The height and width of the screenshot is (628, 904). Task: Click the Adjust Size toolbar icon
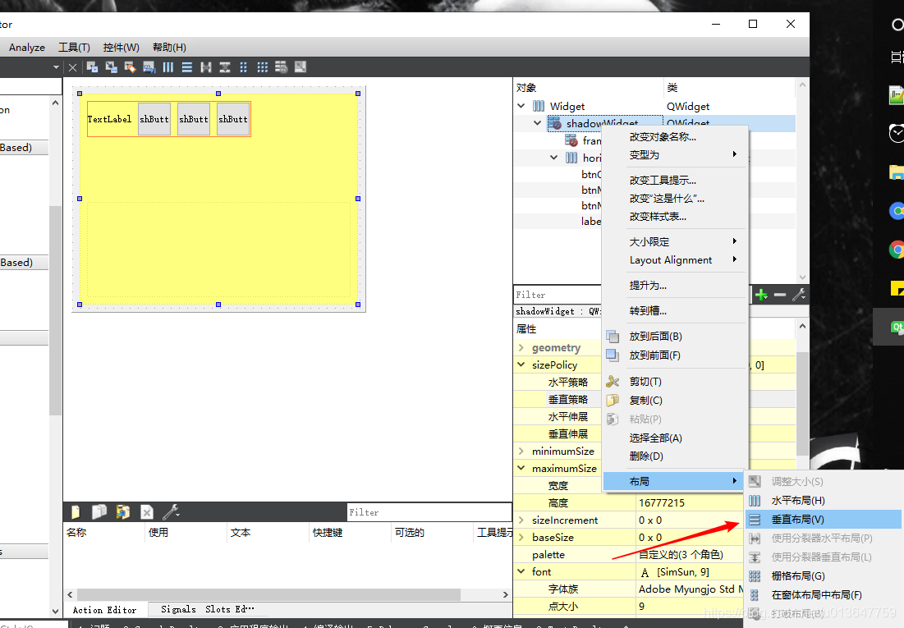coord(301,67)
